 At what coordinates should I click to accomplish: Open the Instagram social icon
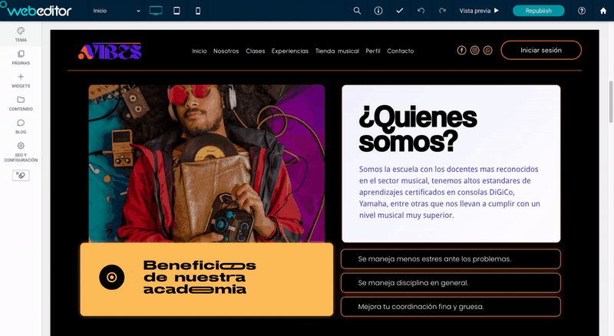(474, 51)
